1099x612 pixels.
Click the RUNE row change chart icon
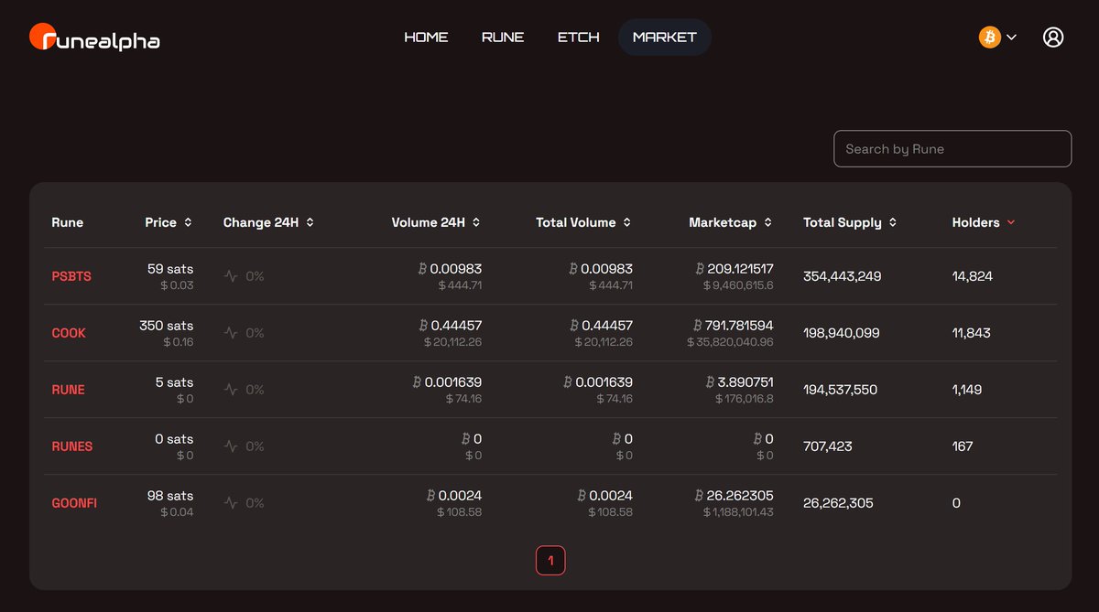point(231,390)
